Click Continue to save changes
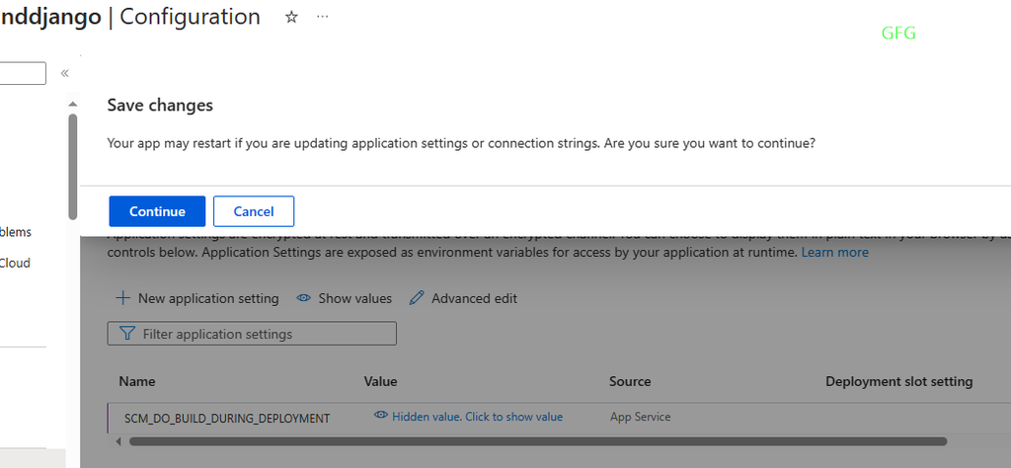This screenshot has height=468, width=1011. [x=157, y=211]
